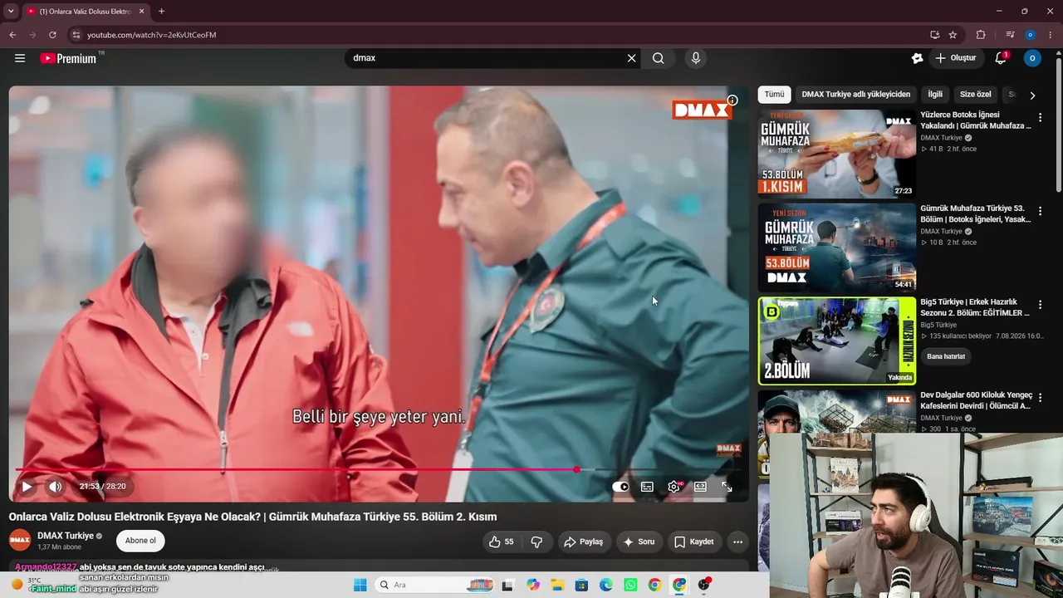Open Big5 Türkiye 2.Bölüm thumbnail
This screenshot has width=1063, height=598.
(837, 341)
